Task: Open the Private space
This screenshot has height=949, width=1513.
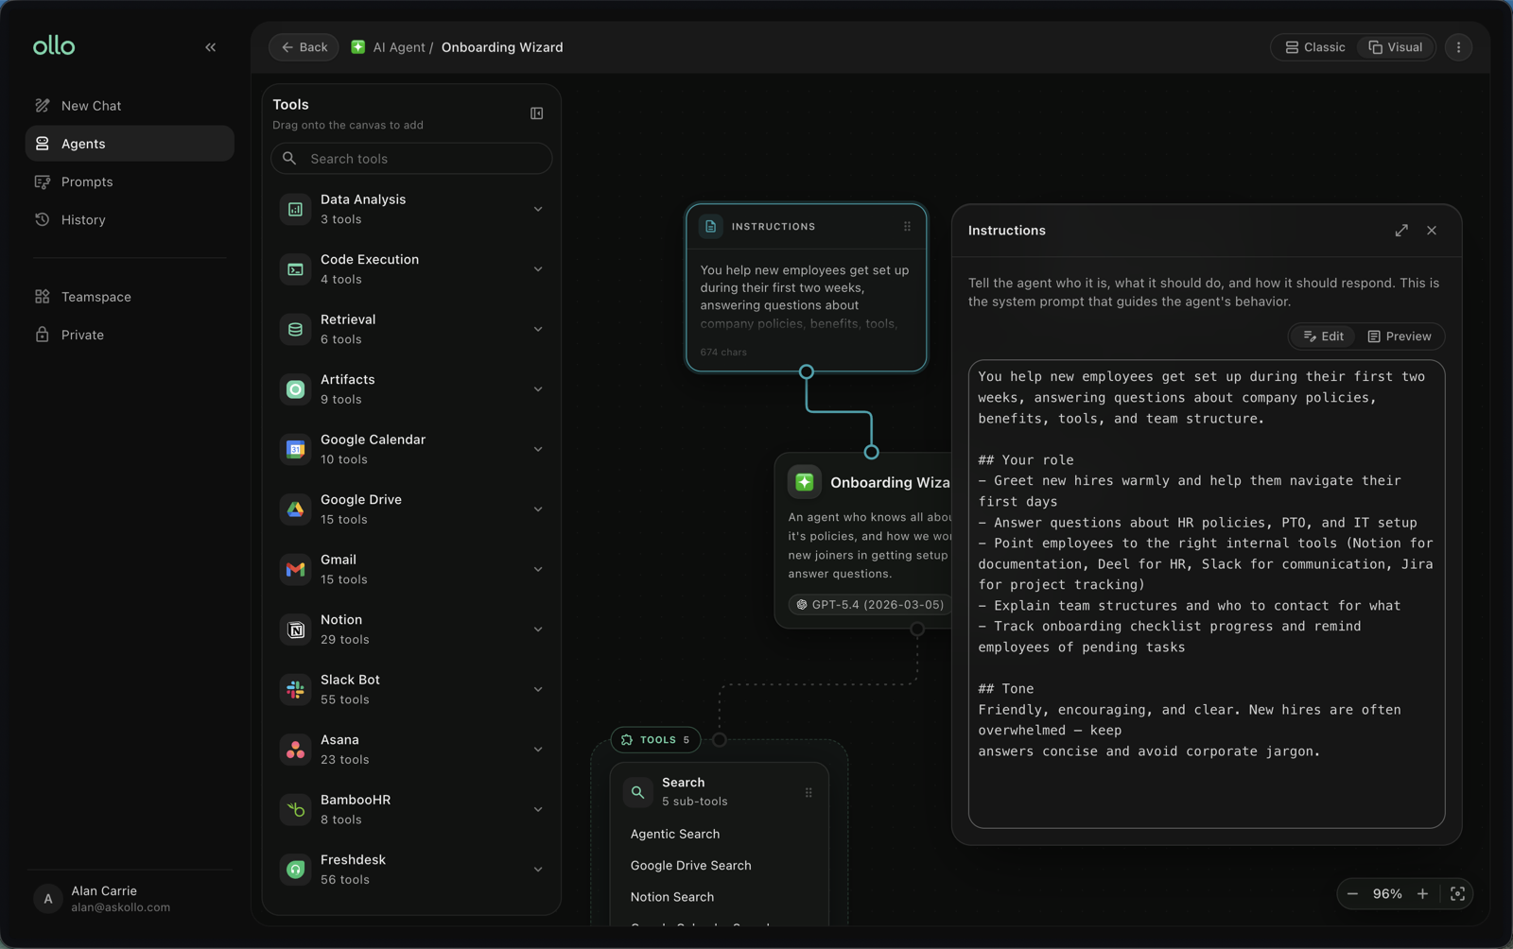Action: point(130,335)
